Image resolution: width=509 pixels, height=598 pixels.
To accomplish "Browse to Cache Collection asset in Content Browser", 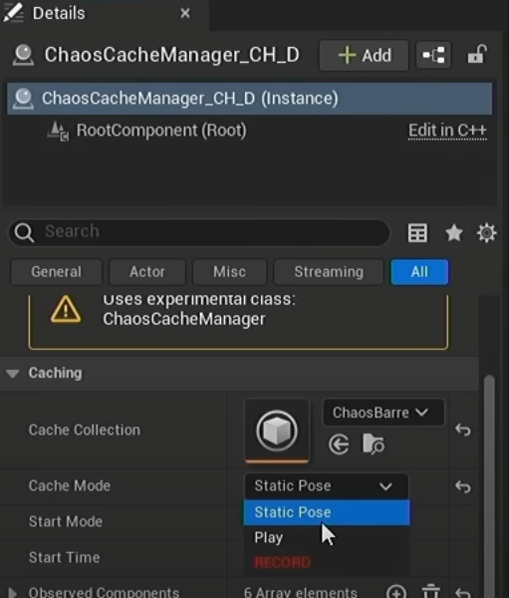I will tap(373, 444).
